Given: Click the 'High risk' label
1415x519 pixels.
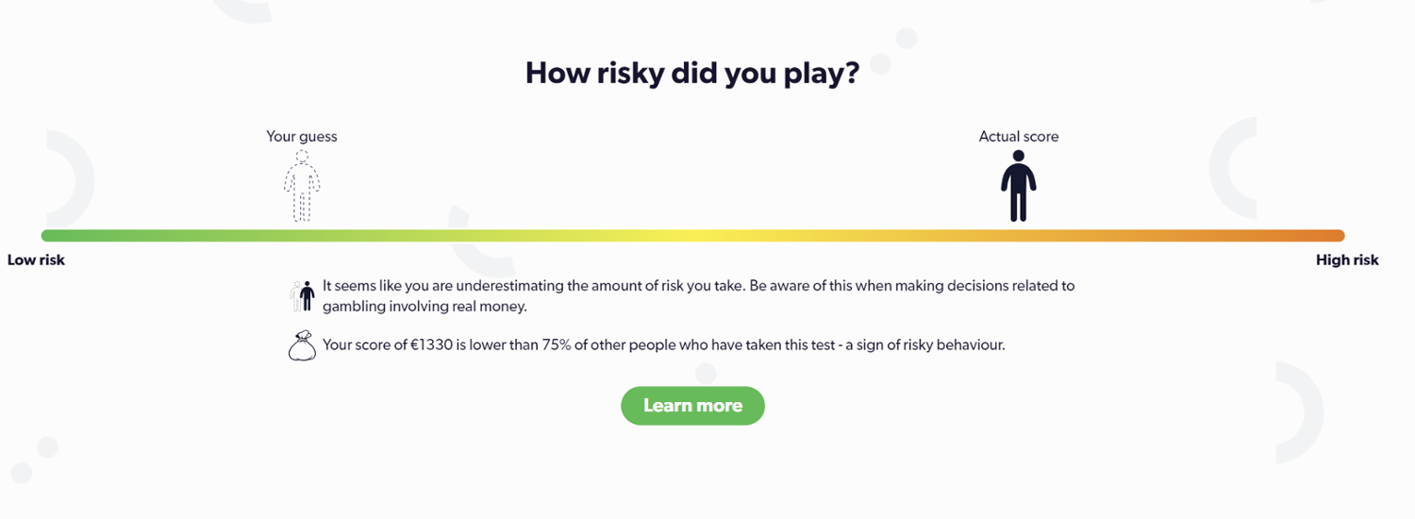Looking at the screenshot, I should pyautogui.click(x=1347, y=259).
